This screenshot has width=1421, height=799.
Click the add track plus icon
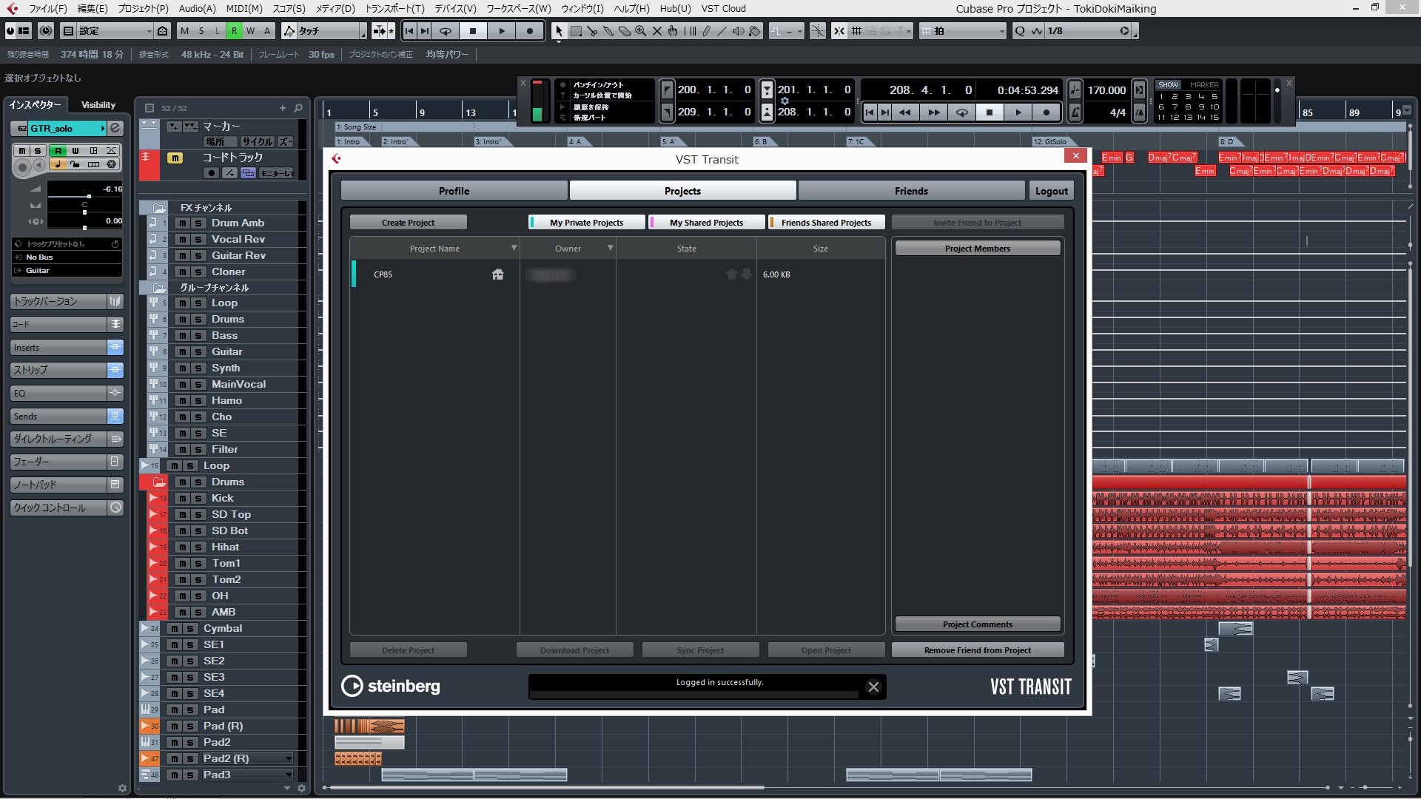click(283, 108)
